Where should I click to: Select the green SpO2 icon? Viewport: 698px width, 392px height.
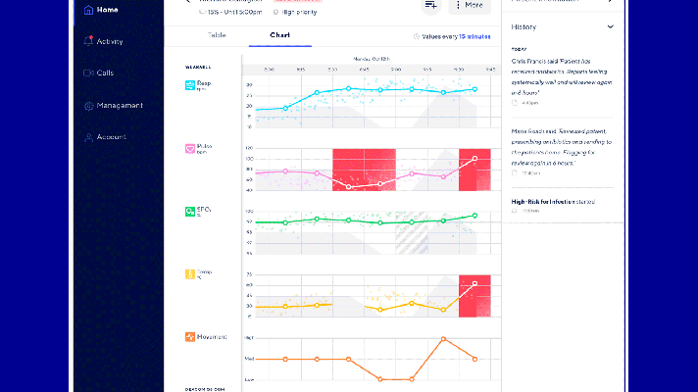click(x=190, y=211)
